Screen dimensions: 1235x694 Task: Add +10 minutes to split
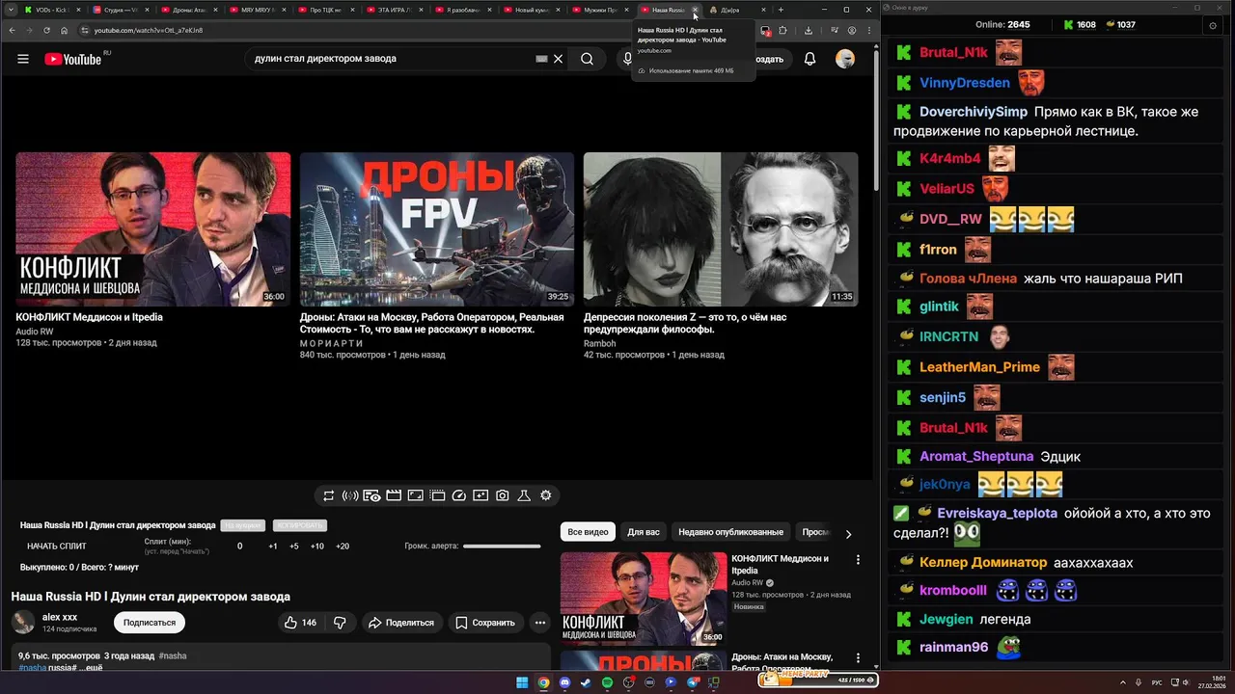[x=317, y=547]
